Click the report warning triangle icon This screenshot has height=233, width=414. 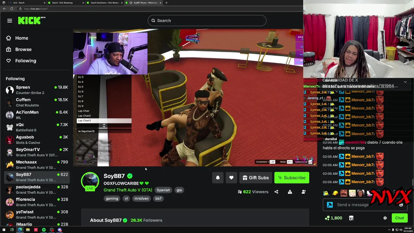(x=290, y=192)
